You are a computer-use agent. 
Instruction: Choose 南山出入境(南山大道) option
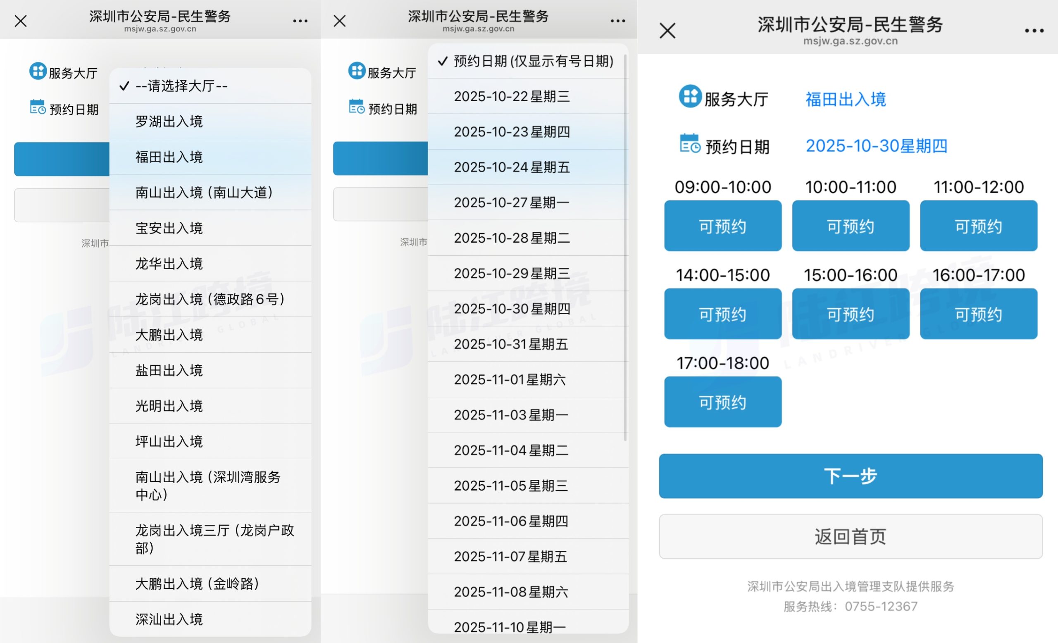(205, 192)
